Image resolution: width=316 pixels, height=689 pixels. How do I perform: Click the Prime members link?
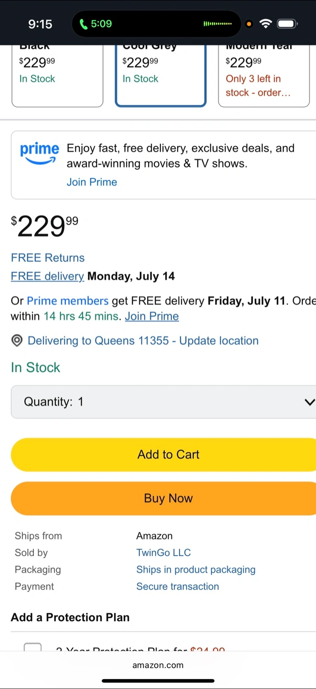coord(67,301)
